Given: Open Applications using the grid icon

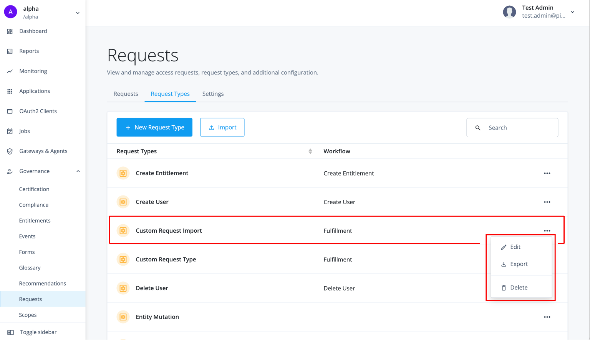Looking at the screenshot, I should click(x=10, y=91).
